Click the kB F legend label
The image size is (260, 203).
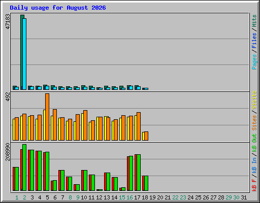click(254, 185)
